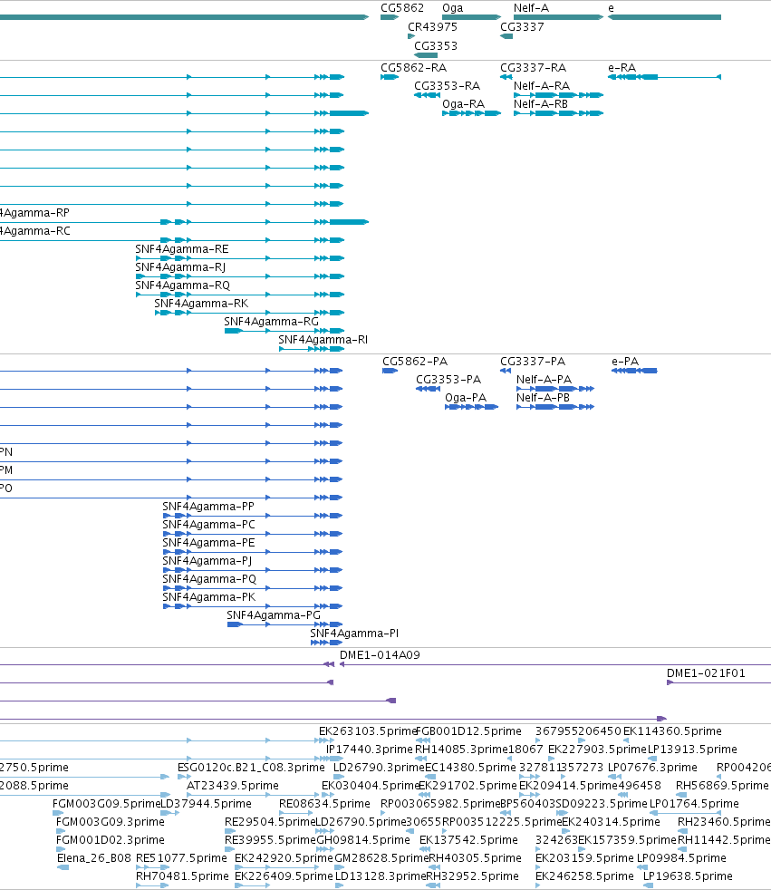Click the e-PA protein label
The image size is (771, 890).
point(625,362)
